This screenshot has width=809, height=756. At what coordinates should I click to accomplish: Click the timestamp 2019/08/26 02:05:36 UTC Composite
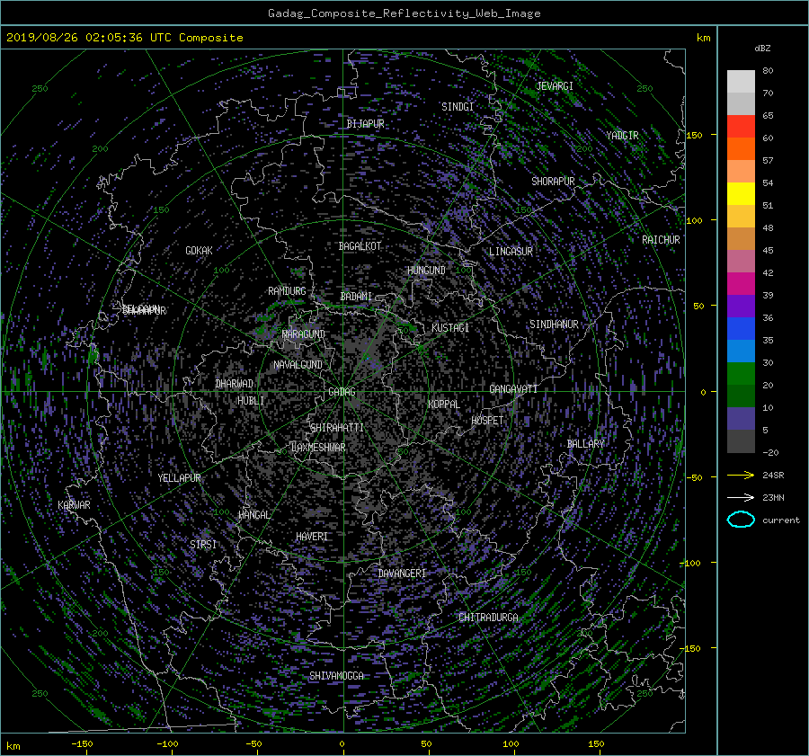coord(124,38)
